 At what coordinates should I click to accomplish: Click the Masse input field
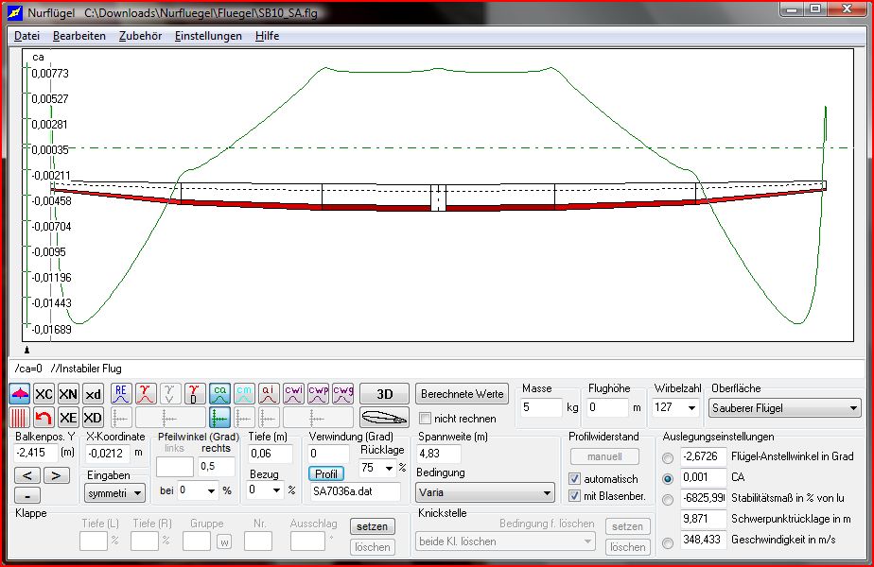[x=540, y=408]
